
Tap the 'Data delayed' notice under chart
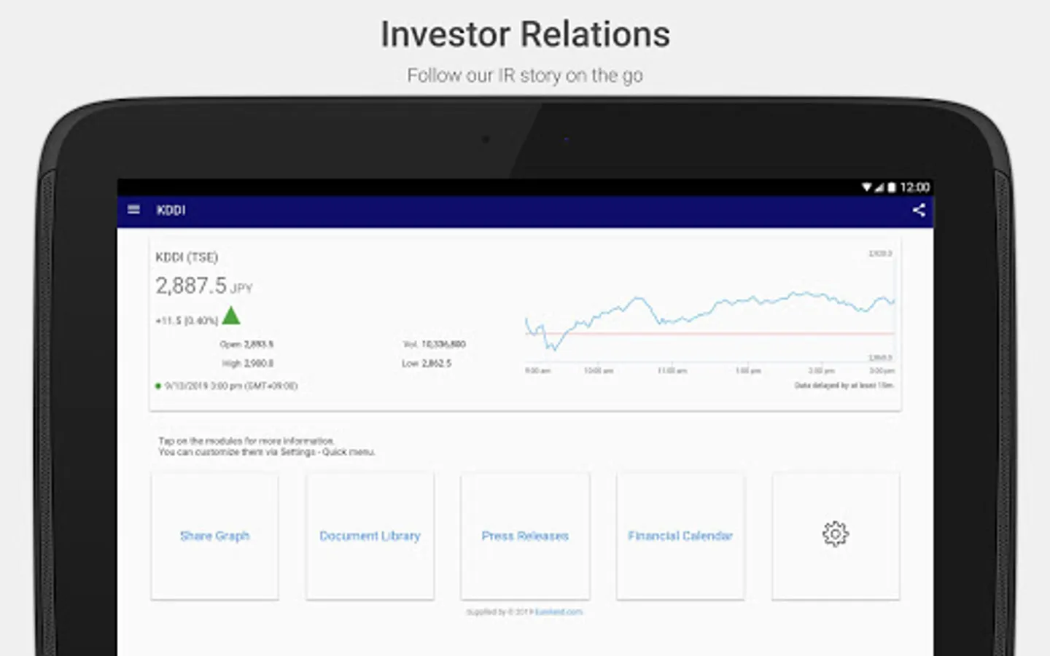(x=844, y=385)
